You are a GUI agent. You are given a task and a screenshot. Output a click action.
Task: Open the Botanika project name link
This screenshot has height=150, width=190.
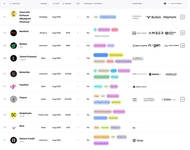(x=25, y=72)
